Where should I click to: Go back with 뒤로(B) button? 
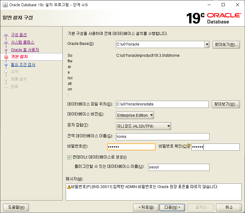pyautogui.click(x=146, y=207)
